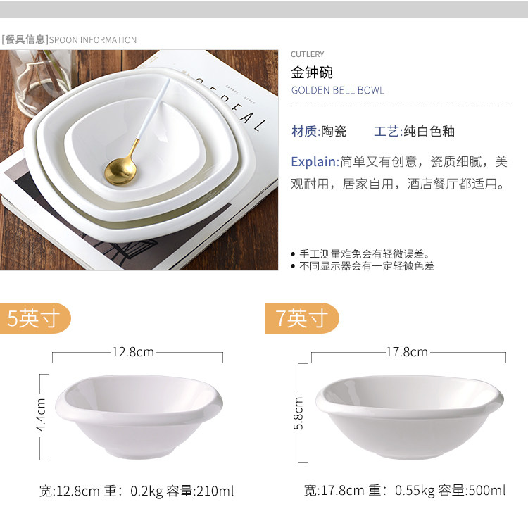This screenshot has height=509, width=528.
Task: Select the 5英寸 size label
Action: click(x=34, y=318)
